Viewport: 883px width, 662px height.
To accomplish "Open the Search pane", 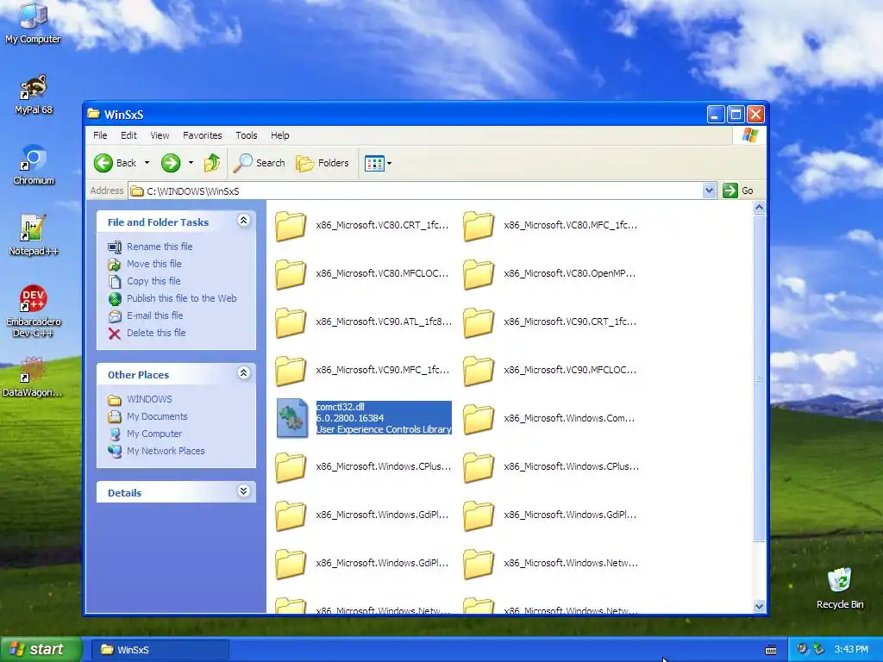I will pyautogui.click(x=260, y=163).
